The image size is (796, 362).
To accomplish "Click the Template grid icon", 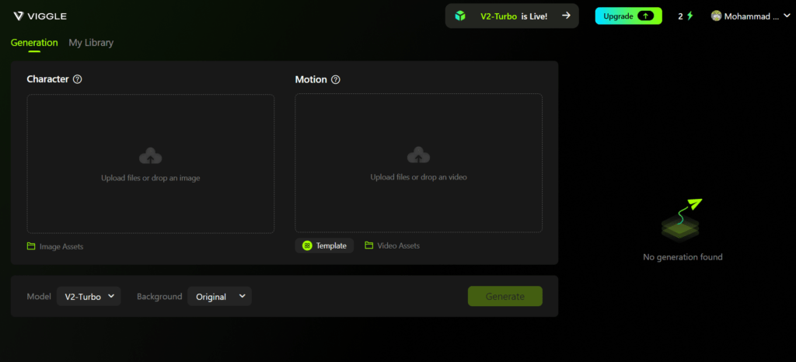I will click(307, 246).
